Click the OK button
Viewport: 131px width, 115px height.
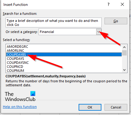[90, 107]
